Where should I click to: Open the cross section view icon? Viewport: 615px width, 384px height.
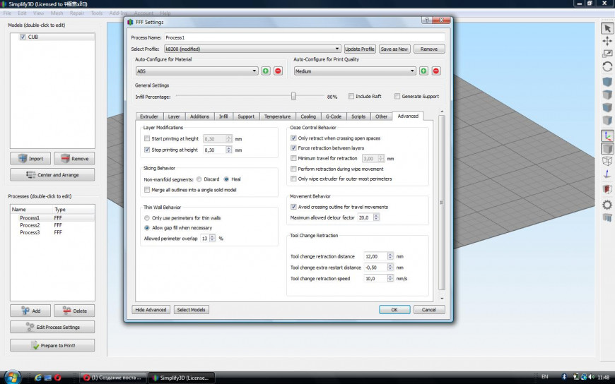coord(607,189)
